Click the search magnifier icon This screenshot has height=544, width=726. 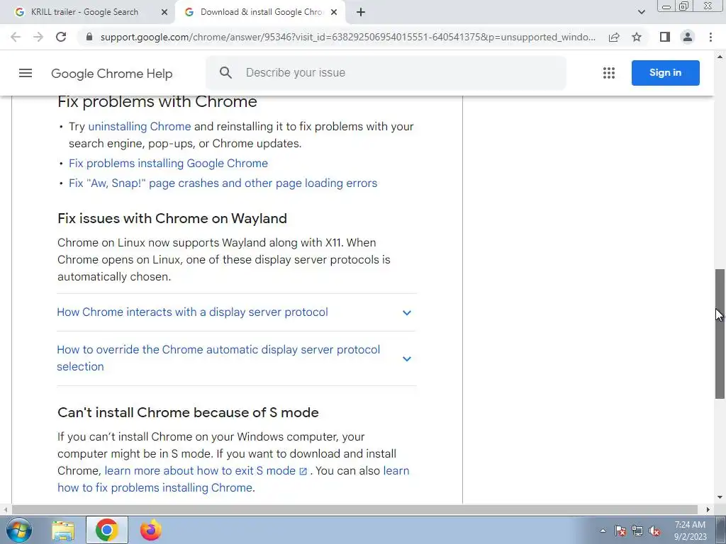[x=225, y=73]
